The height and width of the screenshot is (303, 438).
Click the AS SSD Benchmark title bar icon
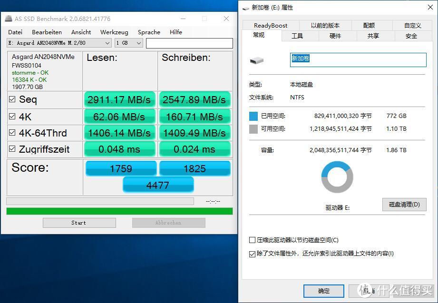click(x=9, y=19)
